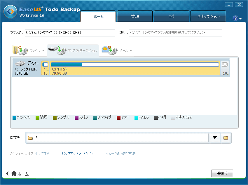Open イメージの保持方法 link

click(120, 154)
